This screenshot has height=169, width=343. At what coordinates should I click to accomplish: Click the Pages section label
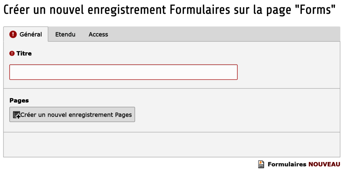pyautogui.click(x=19, y=100)
